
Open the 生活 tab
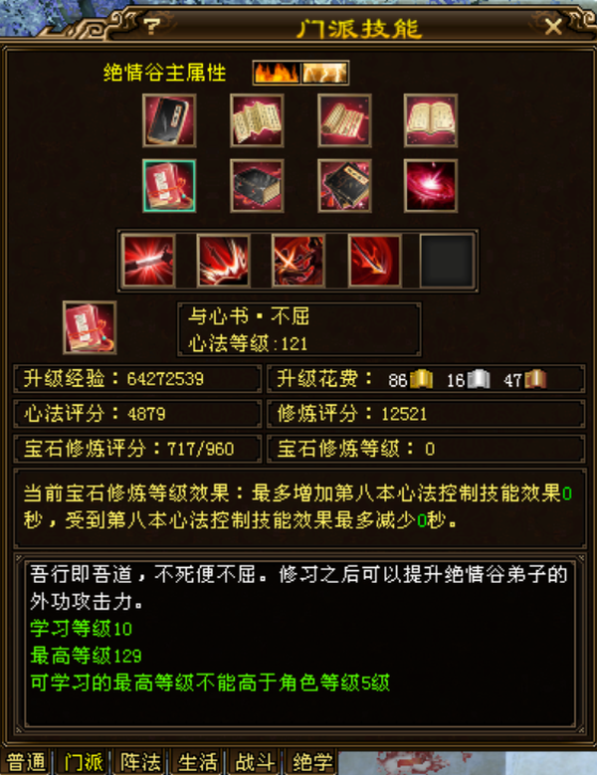[197, 762]
